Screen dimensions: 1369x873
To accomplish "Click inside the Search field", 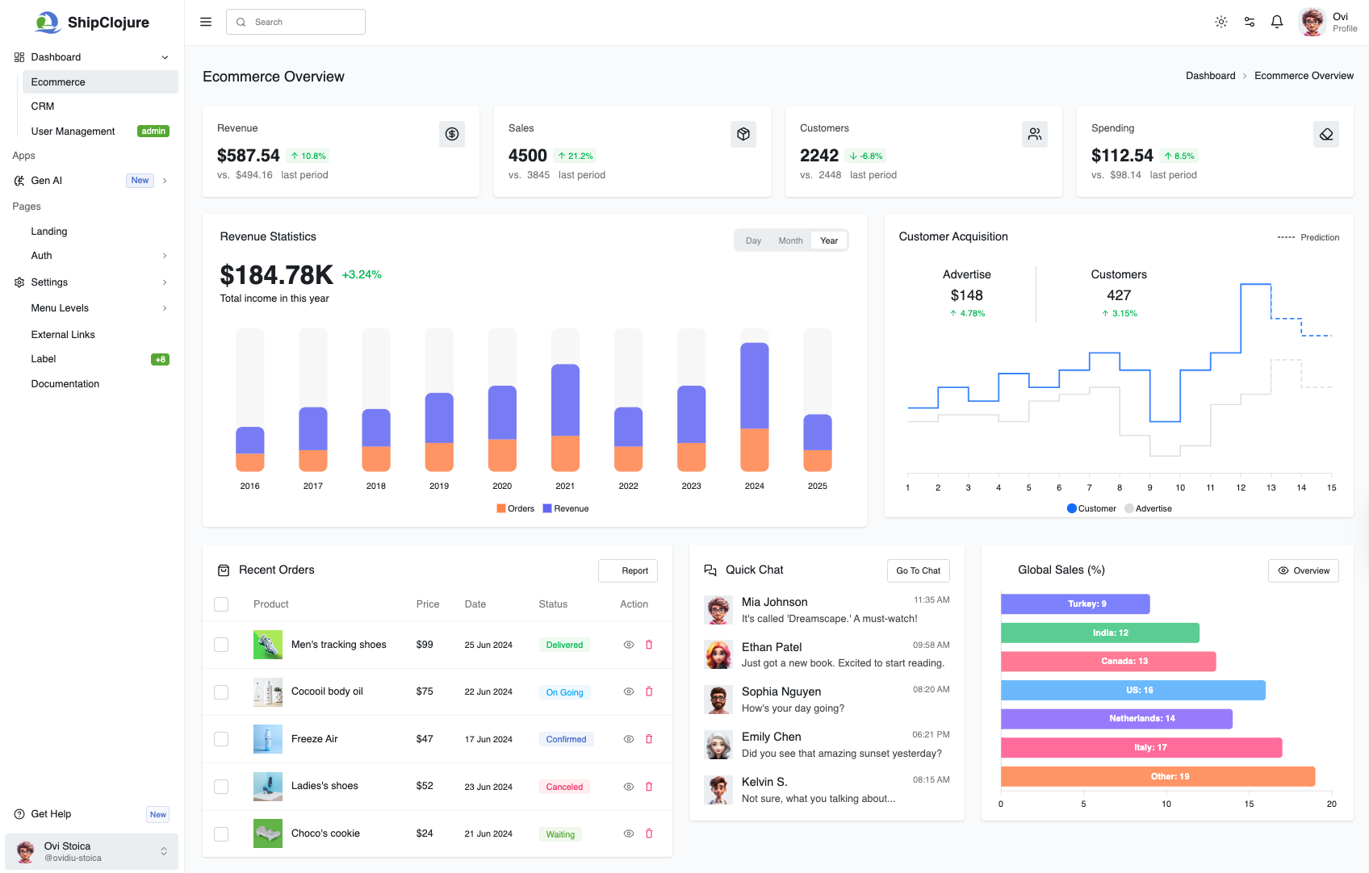I will click(295, 22).
